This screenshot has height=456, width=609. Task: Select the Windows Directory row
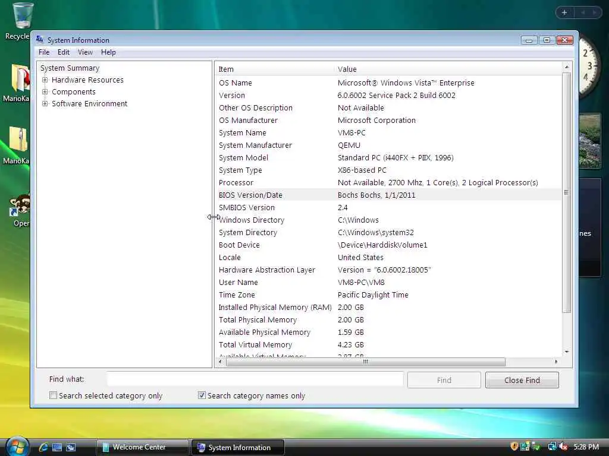(x=388, y=220)
